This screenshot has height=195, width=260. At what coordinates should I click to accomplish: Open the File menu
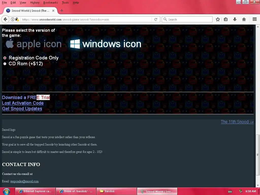pos(4,3)
